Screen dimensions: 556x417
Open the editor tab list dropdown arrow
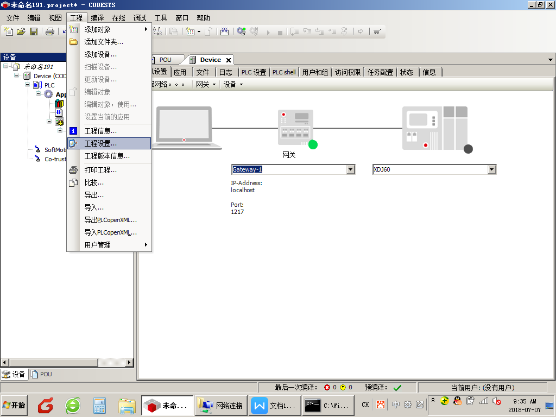pos(551,60)
